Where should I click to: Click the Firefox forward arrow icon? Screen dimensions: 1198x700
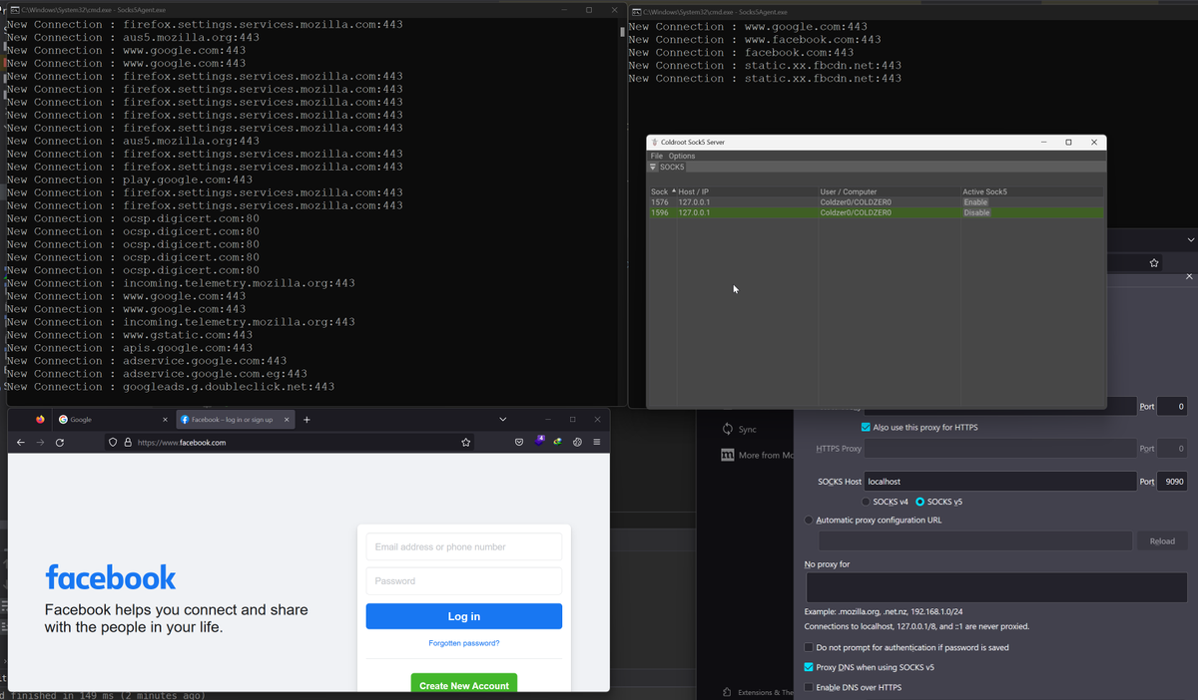(x=40, y=442)
